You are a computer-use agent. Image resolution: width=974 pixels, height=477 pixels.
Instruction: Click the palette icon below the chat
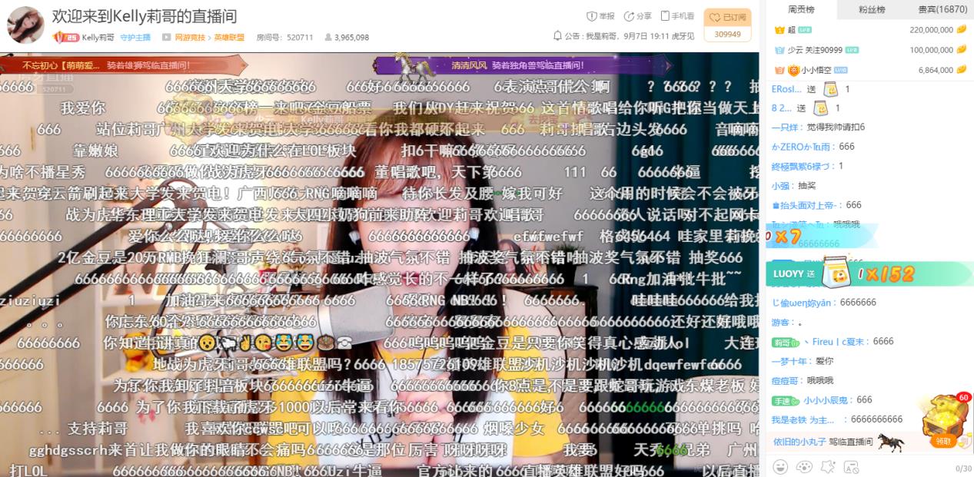coord(804,466)
